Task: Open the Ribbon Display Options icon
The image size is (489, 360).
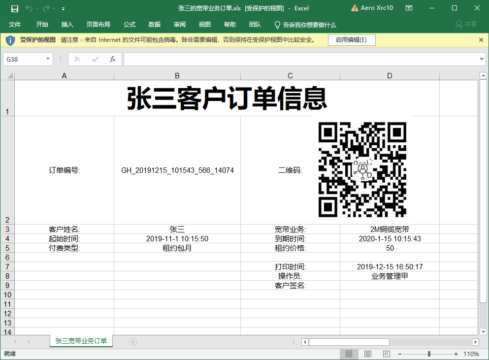Action: tap(409, 8)
